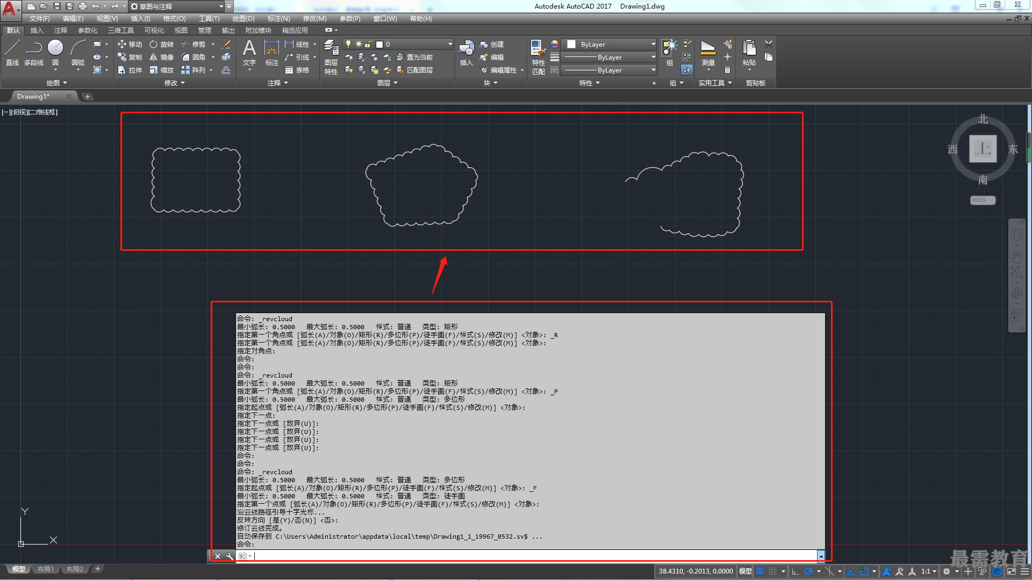Open Layer Properties (图层特性) manager
The image size is (1032, 580).
pos(331,57)
